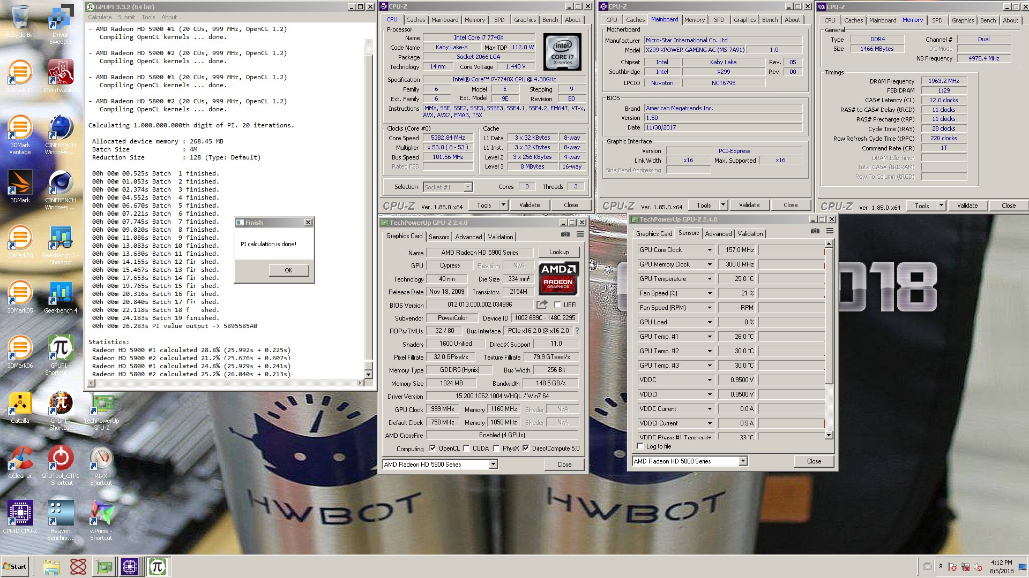Toggle OpenCL computing checkbox
This screenshot has height=578, width=1029.
tap(433, 448)
